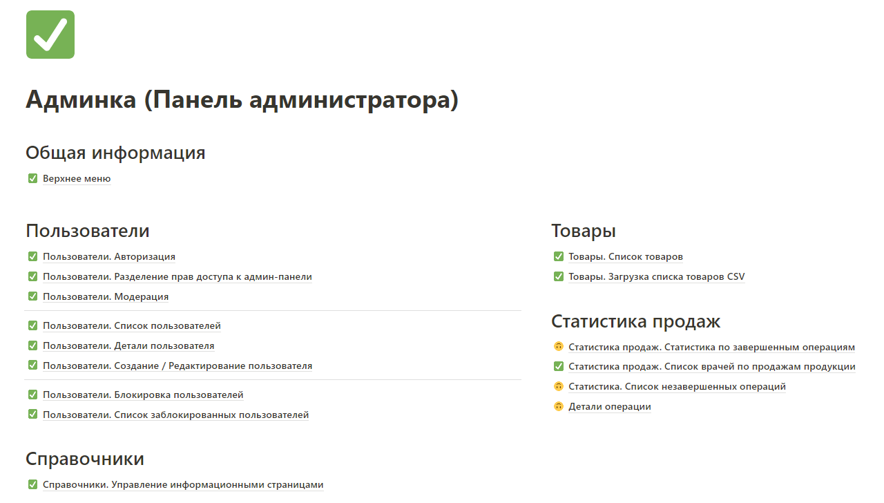Open the Верхнее меню page link
This screenshot has width=884, height=503.
[77, 178]
